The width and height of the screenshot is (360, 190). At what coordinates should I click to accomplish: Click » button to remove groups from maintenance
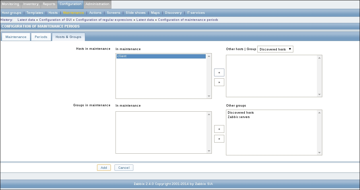(219, 139)
